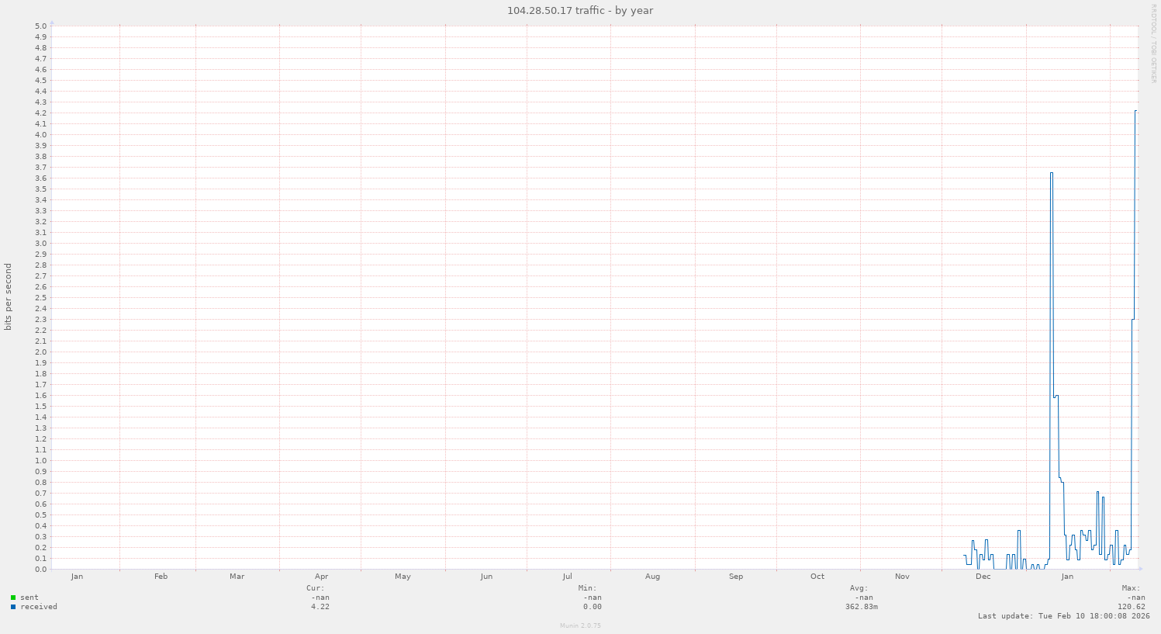This screenshot has height=634, width=1161.
Task: Click the 'sent' legend label
Action: 29,598
